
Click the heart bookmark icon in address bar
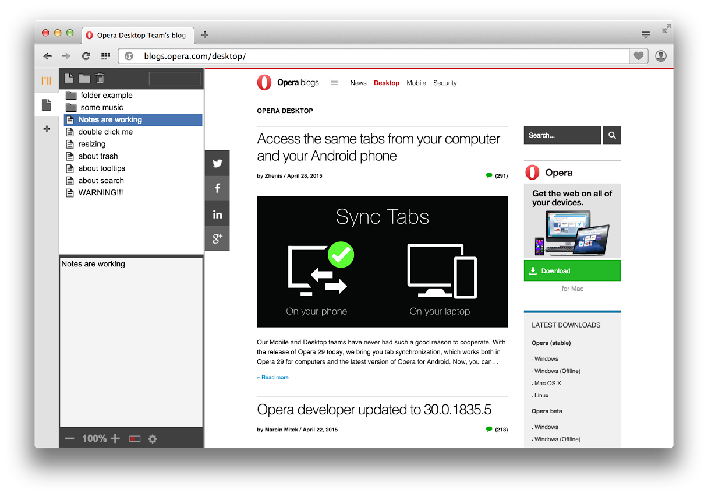click(639, 56)
